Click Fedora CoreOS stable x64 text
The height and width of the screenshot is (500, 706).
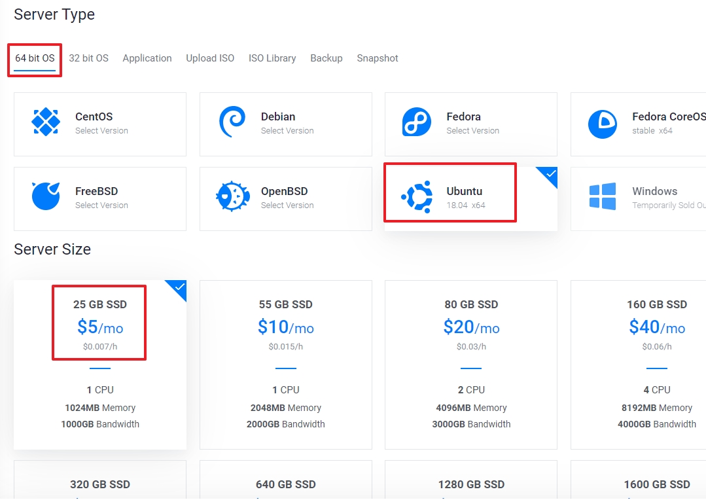coord(652,131)
